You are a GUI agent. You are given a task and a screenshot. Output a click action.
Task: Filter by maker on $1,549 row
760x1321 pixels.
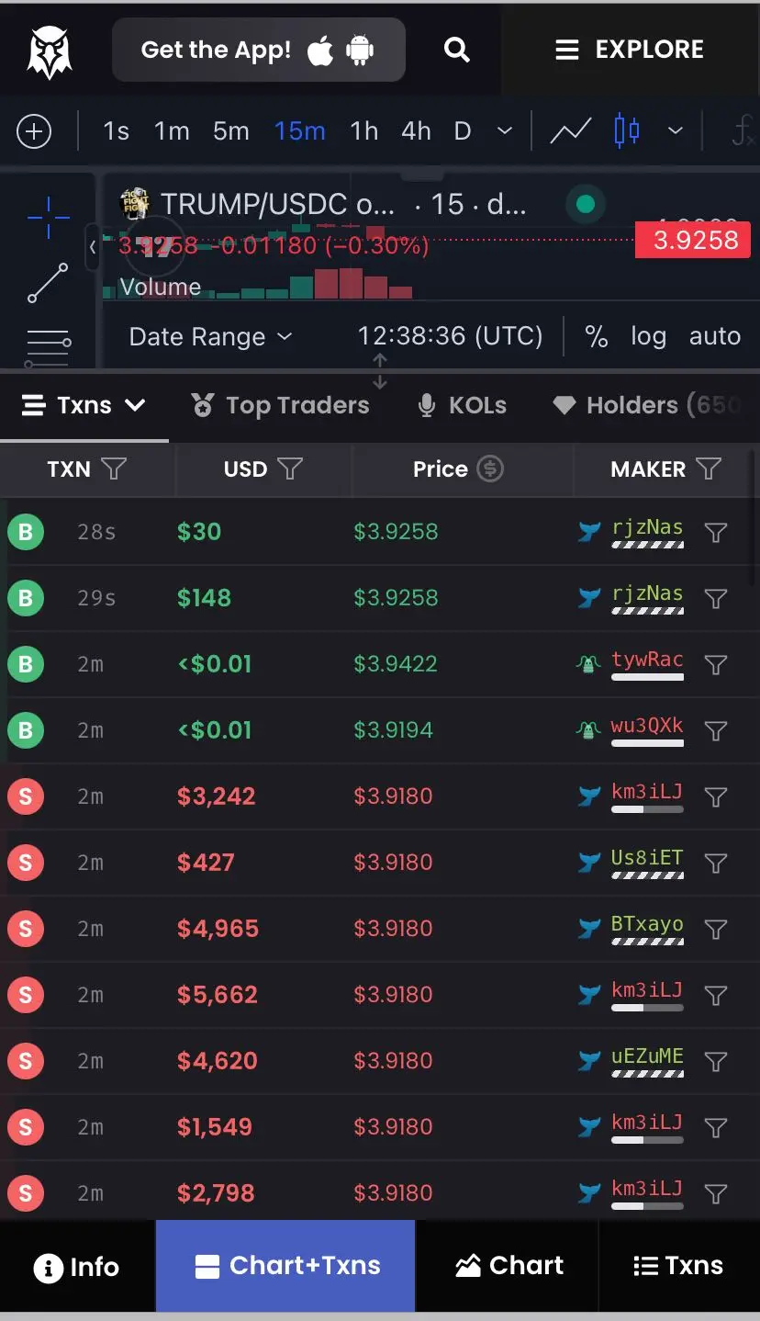click(716, 1127)
